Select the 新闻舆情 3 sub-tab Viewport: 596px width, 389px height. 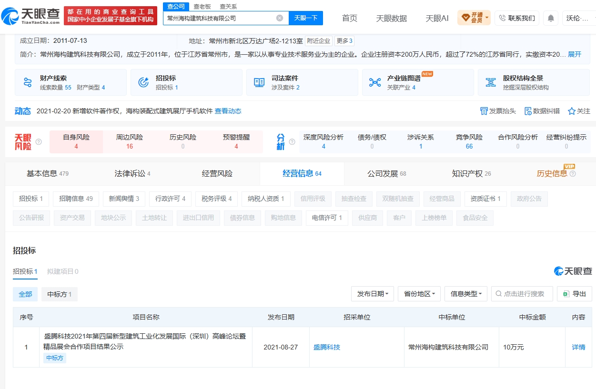pos(124,199)
